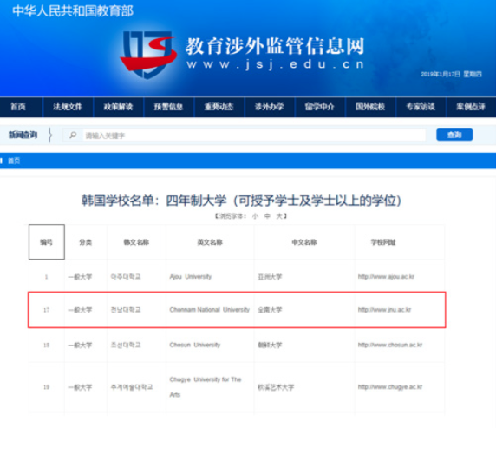Open the 首页 navigation item
Screen dimensions: 496x461
tap(18, 107)
